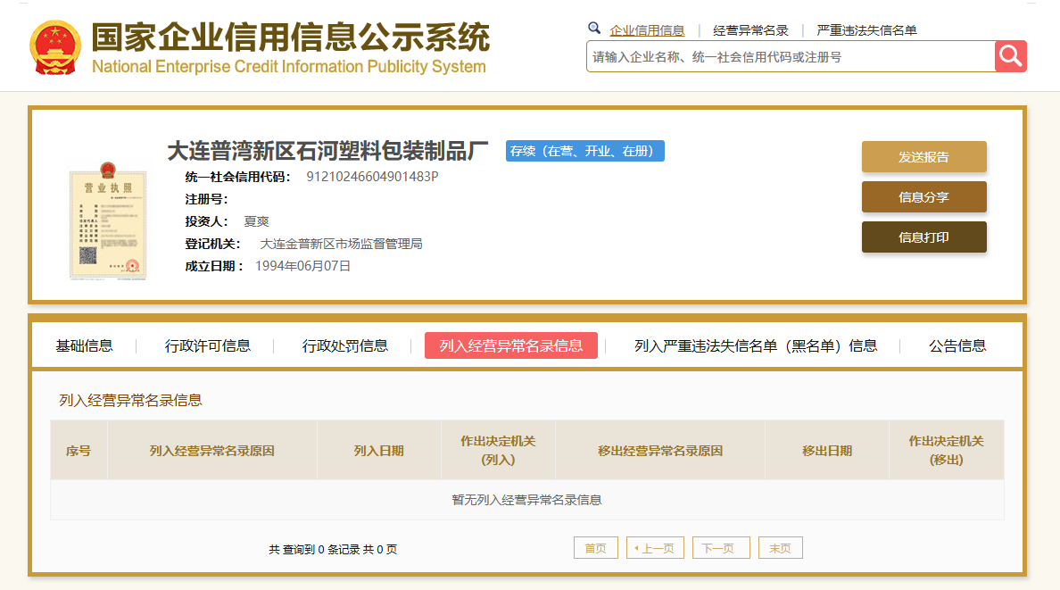Click the 存续（在营、开业、在册）status badge
This screenshot has width=1060, height=590.
pos(584,151)
